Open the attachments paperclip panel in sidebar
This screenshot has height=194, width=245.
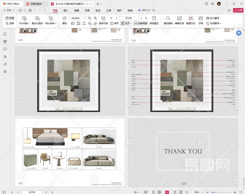click(5, 57)
